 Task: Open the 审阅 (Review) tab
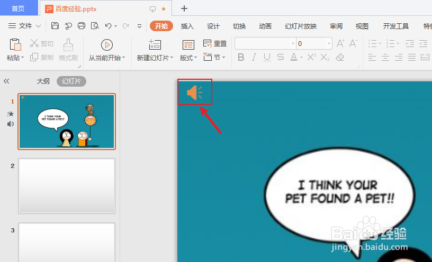[x=336, y=26]
